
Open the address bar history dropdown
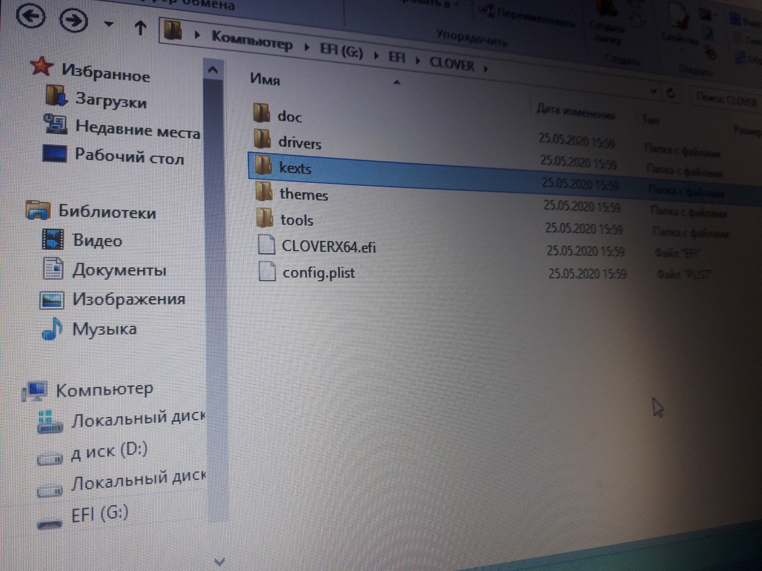tap(654, 91)
